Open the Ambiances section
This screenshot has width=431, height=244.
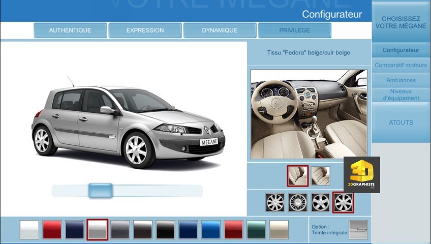[401, 80]
